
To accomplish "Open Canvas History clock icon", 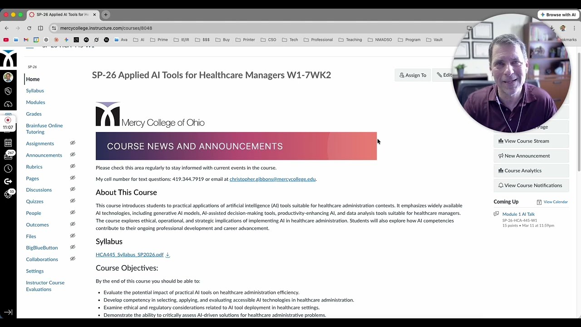I will click(x=8, y=168).
